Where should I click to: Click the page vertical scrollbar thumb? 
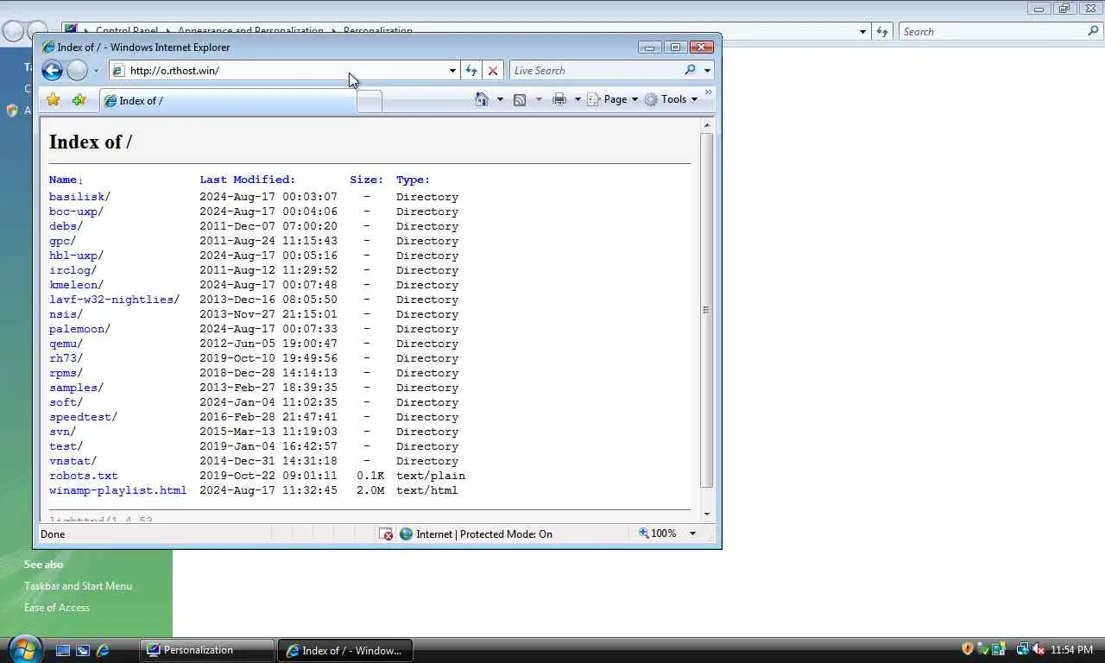point(706,310)
